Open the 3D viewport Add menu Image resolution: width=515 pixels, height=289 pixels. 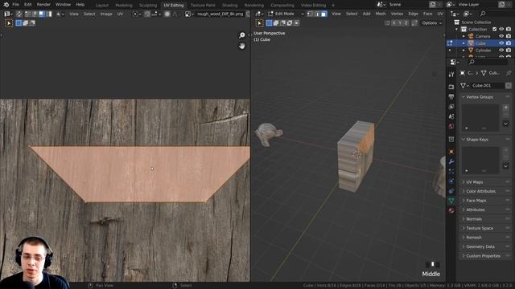pyautogui.click(x=366, y=14)
